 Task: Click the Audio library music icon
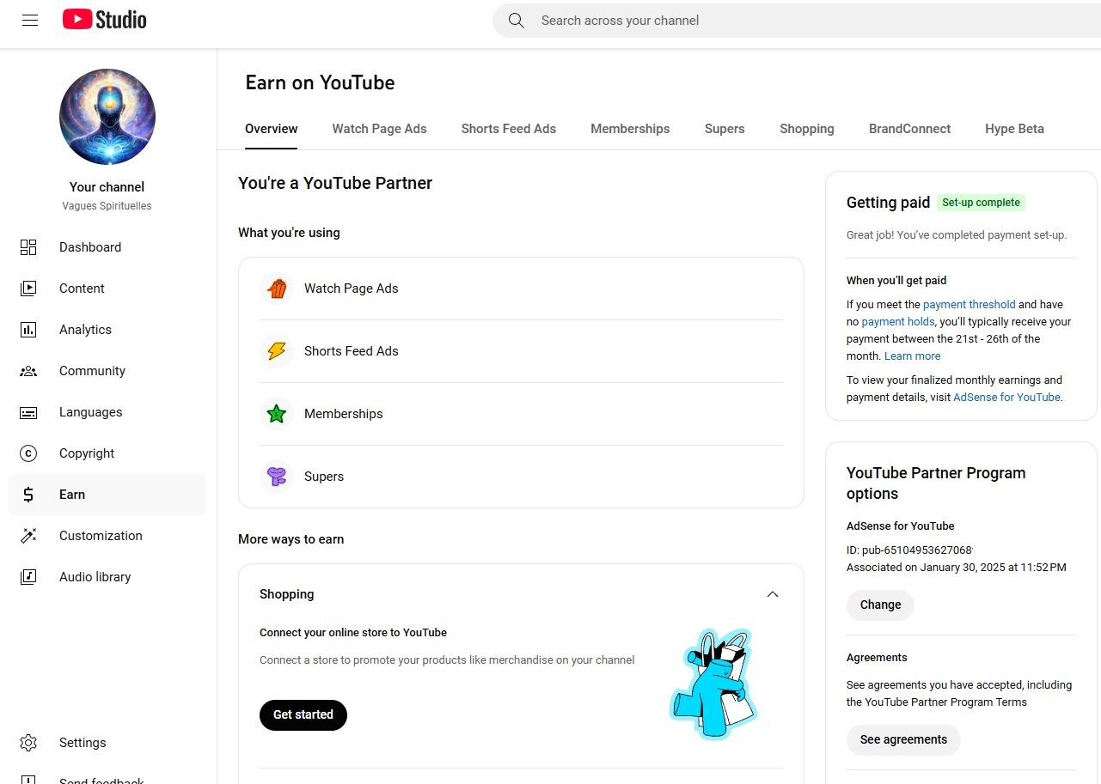point(28,577)
